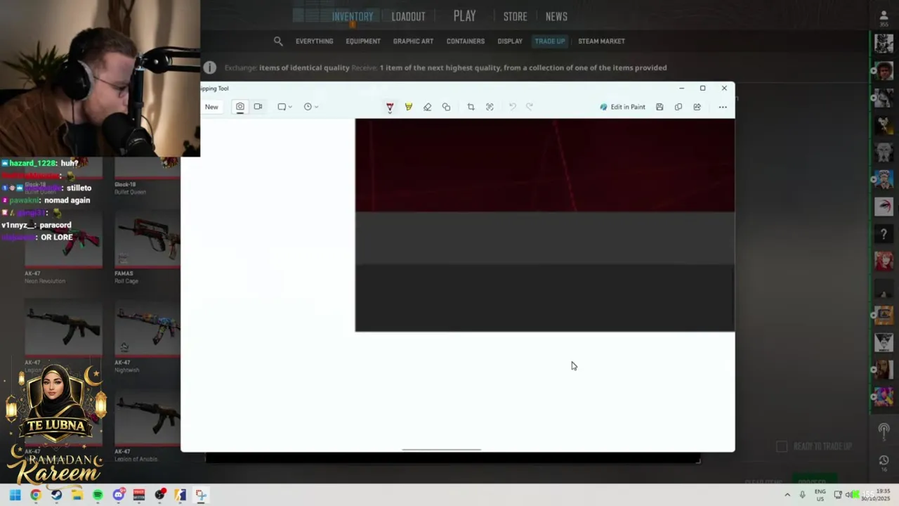The height and width of the screenshot is (506, 899).
Task: Open the NEWS tab in the game
Action: [556, 16]
